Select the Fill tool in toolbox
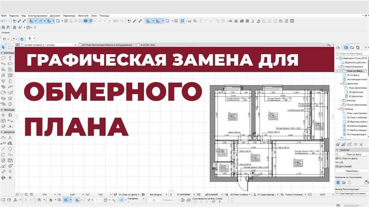 (x=10, y=143)
